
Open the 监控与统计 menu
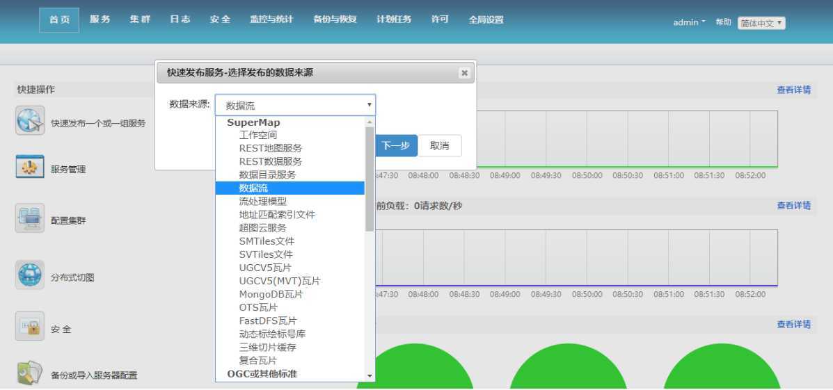point(271,19)
